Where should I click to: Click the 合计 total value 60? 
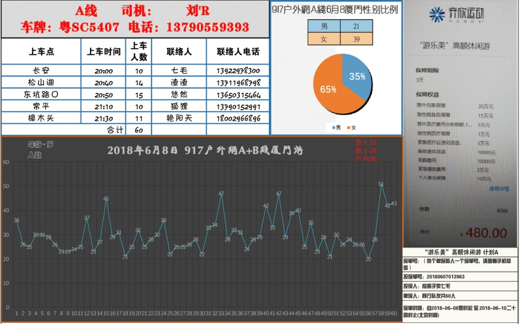[x=139, y=129]
